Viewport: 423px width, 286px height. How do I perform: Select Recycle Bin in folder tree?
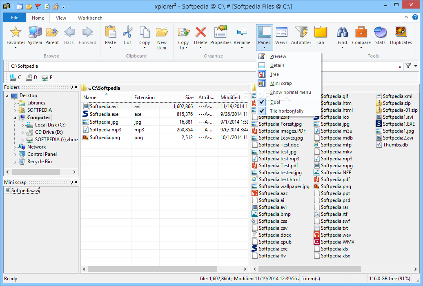39,162
